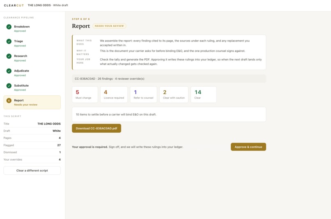Click the green check icon beside Substitute
Image resolution: width=331 pixels, height=219 pixels.
pyautogui.click(x=9, y=86)
